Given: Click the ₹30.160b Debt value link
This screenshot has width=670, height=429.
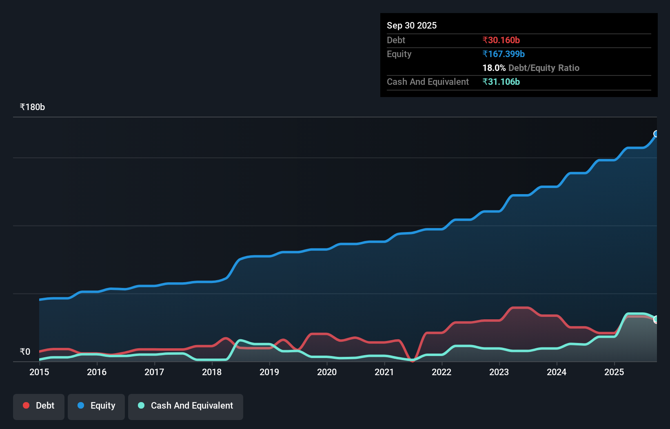Looking at the screenshot, I should pyautogui.click(x=501, y=40).
